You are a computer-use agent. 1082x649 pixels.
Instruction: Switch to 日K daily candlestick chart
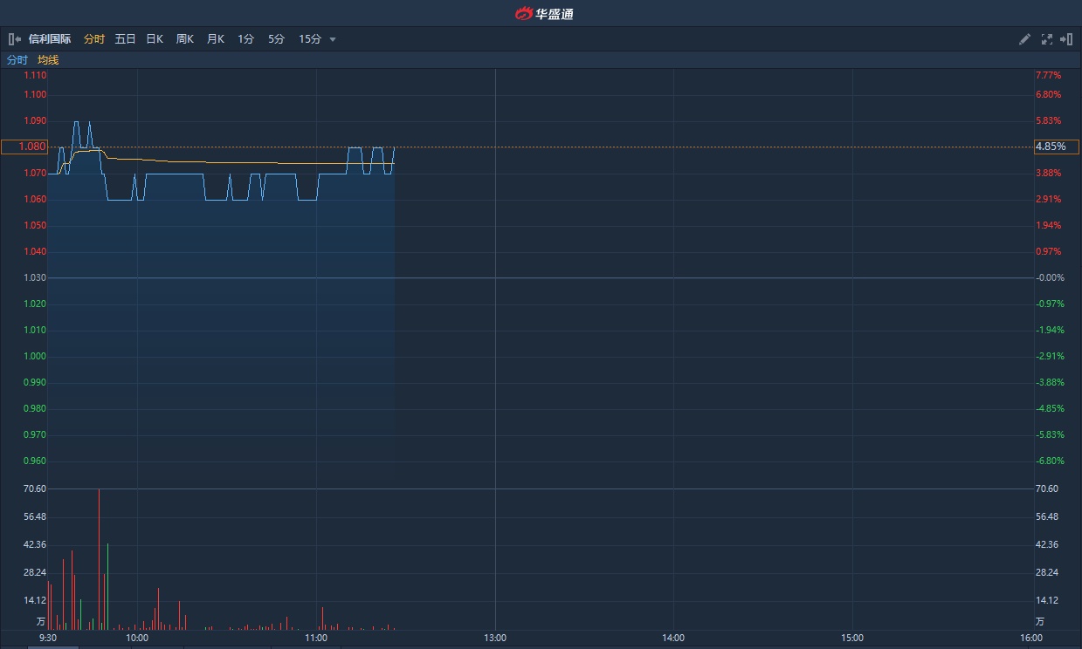click(x=155, y=39)
